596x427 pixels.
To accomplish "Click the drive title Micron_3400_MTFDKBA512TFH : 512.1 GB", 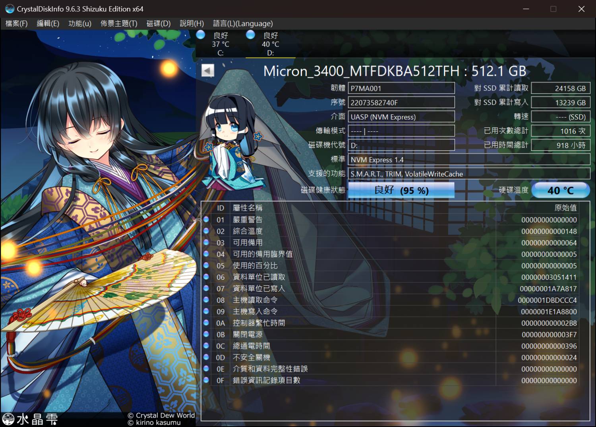I will tap(395, 71).
